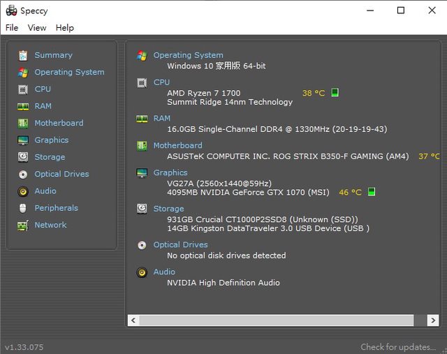
Task: Open the File menu
Action: tap(12, 28)
